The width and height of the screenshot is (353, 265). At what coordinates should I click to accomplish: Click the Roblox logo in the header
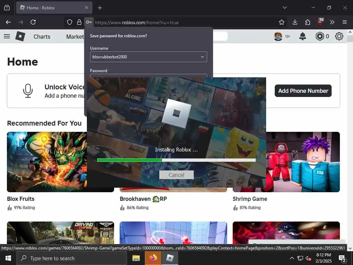(20, 36)
